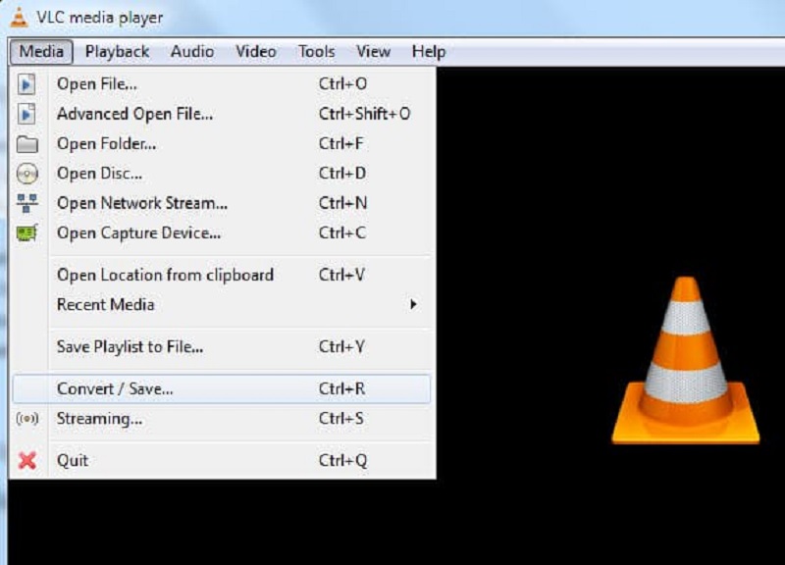Select Save Playlist to File
This screenshot has width=785, height=565.
point(129,347)
